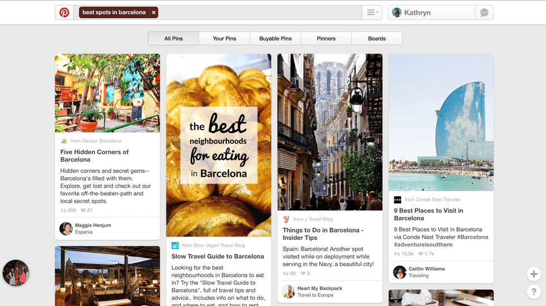This screenshot has width=546, height=306.
Task: Click Maggie Henjum's profile avatar
Action: [66, 229]
